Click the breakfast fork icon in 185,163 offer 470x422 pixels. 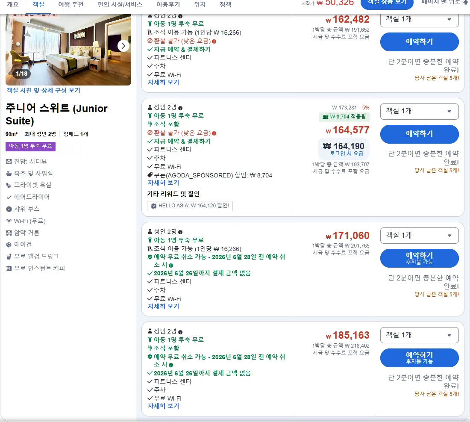tap(150, 348)
